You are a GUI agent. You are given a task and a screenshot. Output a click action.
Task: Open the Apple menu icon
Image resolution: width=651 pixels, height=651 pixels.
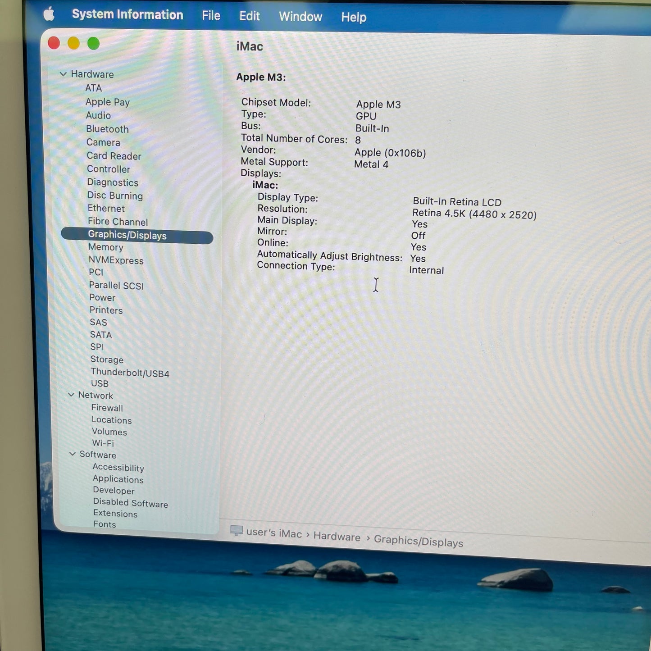(49, 14)
